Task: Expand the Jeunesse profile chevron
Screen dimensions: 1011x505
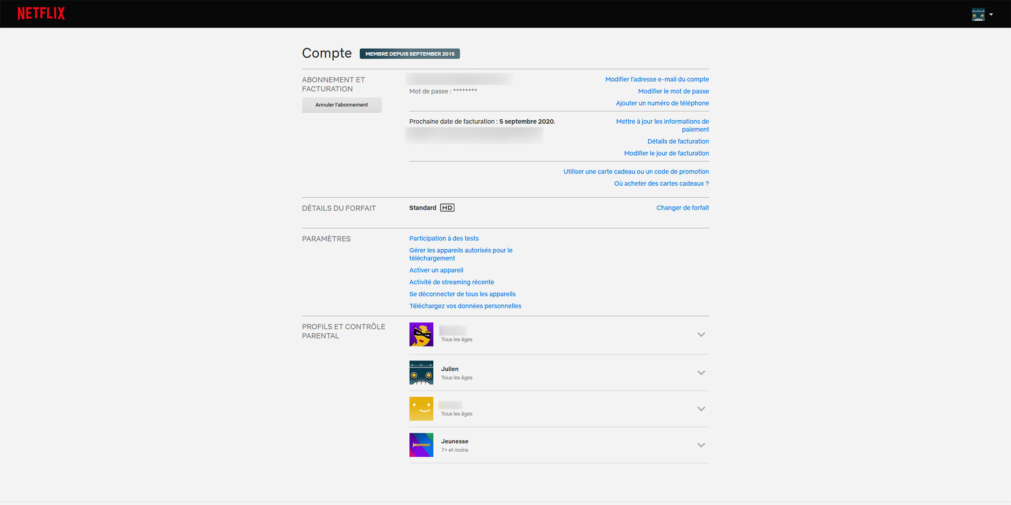Action: tap(701, 445)
